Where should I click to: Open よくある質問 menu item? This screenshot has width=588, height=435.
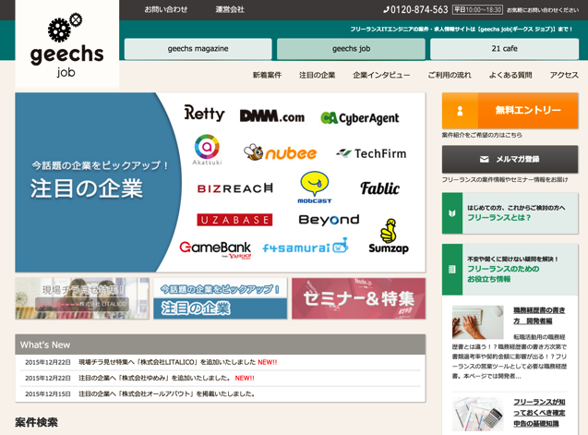510,75
